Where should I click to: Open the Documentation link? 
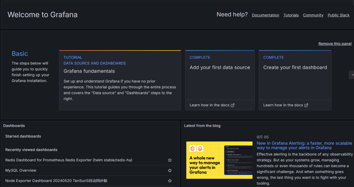tap(265, 15)
